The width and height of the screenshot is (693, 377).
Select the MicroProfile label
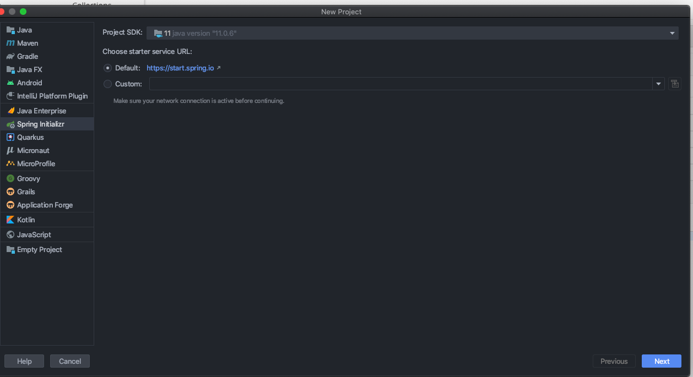click(36, 163)
